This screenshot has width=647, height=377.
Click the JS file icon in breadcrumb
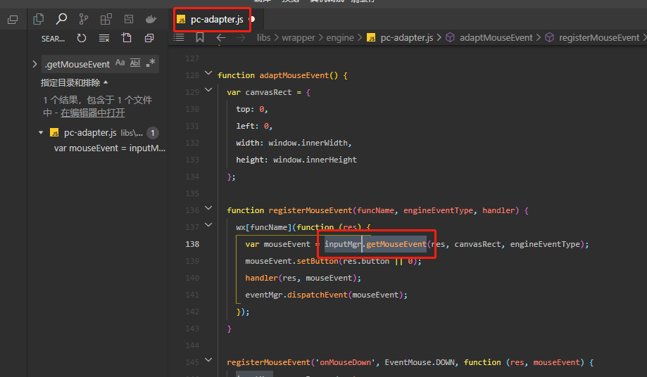(371, 38)
